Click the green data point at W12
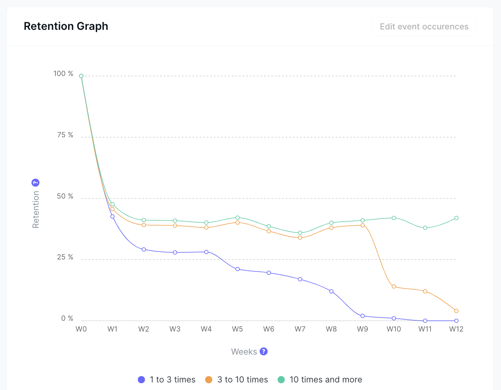This screenshot has height=390, width=501. point(456,218)
